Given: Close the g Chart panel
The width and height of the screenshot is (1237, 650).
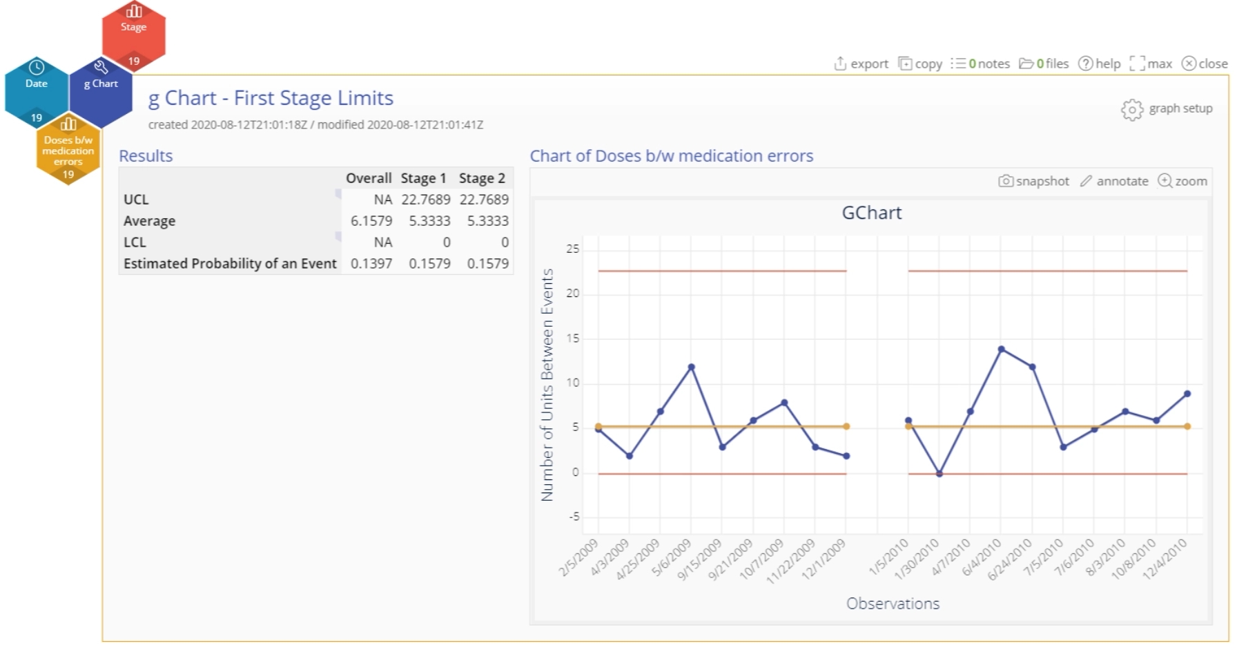Looking at the screenshot, I should (1205, 64).
